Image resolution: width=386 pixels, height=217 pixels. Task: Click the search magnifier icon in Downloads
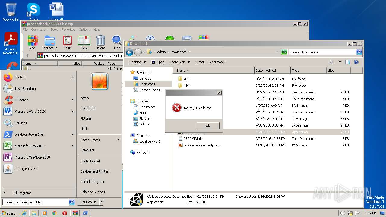click(359, 52)
